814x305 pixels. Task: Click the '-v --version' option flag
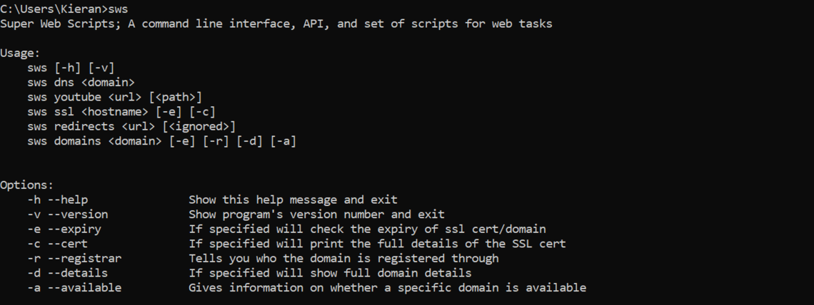(x=67, y=214)
